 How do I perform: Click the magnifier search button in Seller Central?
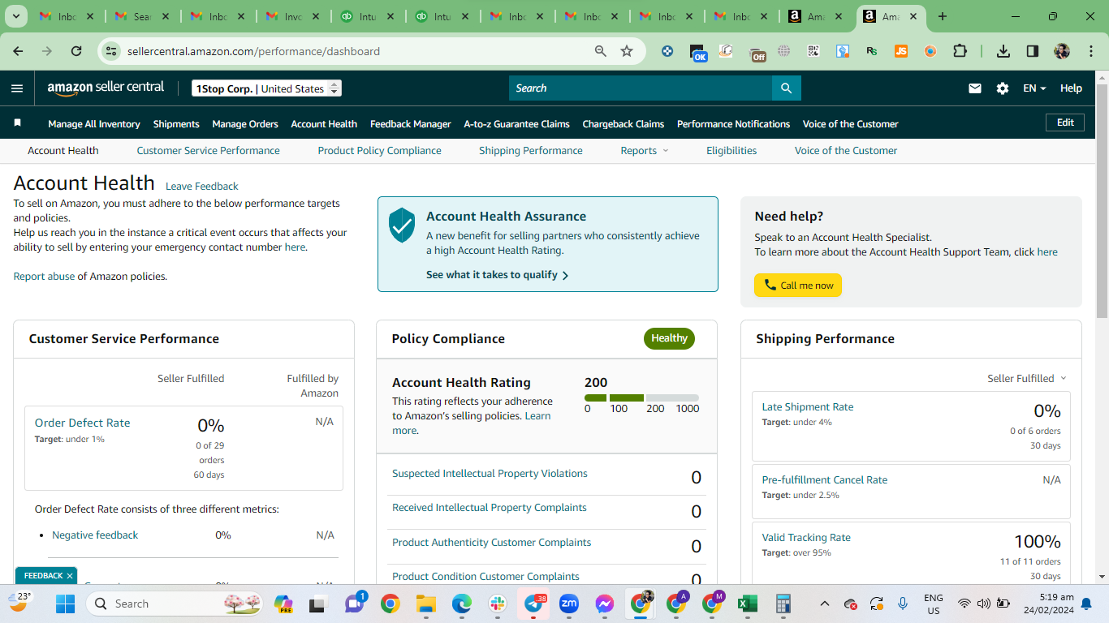coord(786,88)
